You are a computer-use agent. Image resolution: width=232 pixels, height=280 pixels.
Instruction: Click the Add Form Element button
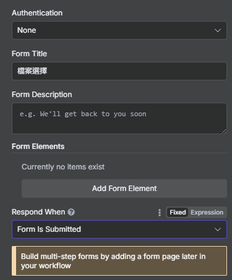click(x=124, y=189)
